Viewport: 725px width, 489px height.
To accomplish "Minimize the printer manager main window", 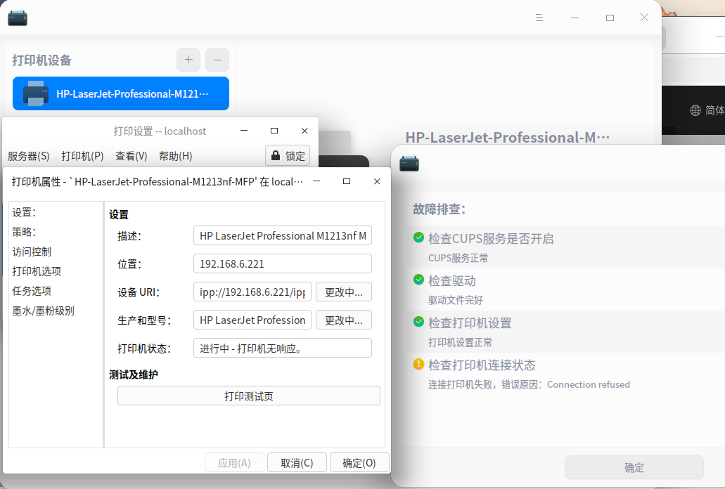I will (575, 18).
